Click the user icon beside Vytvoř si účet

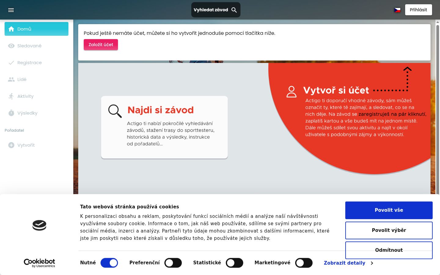[x=291, y=92]
